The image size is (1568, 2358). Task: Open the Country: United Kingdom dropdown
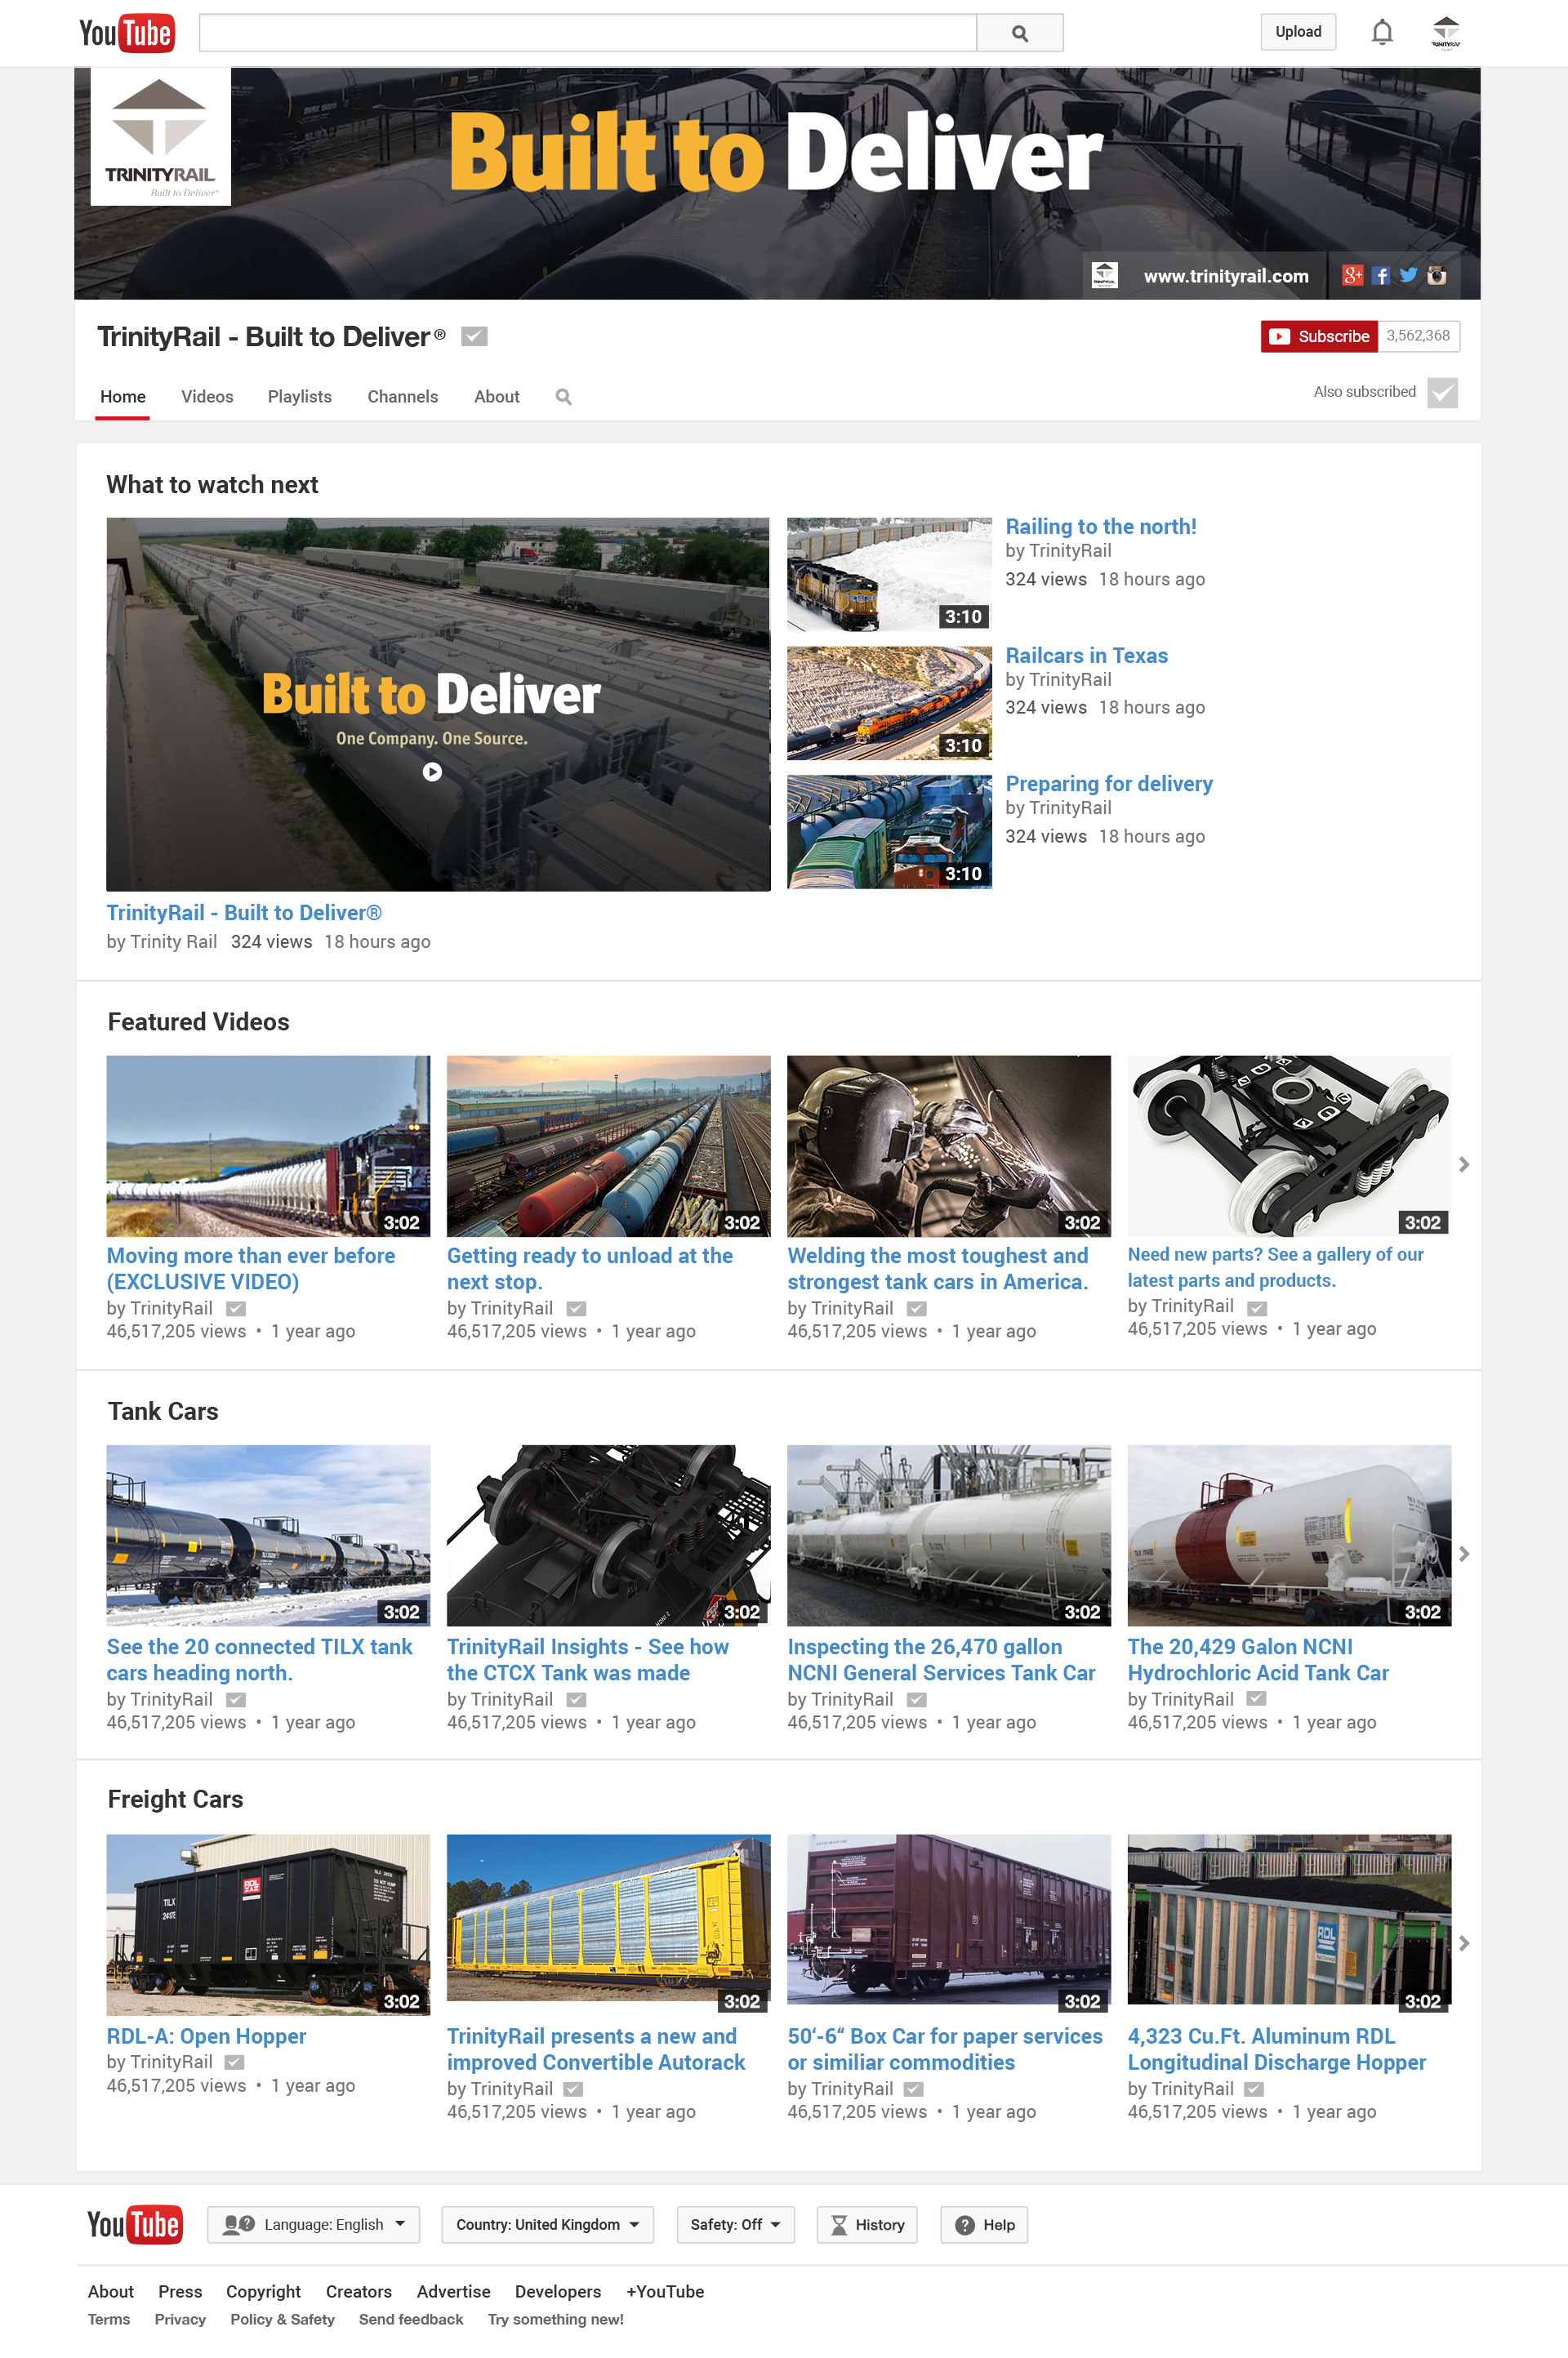[x=547, y=2224]
